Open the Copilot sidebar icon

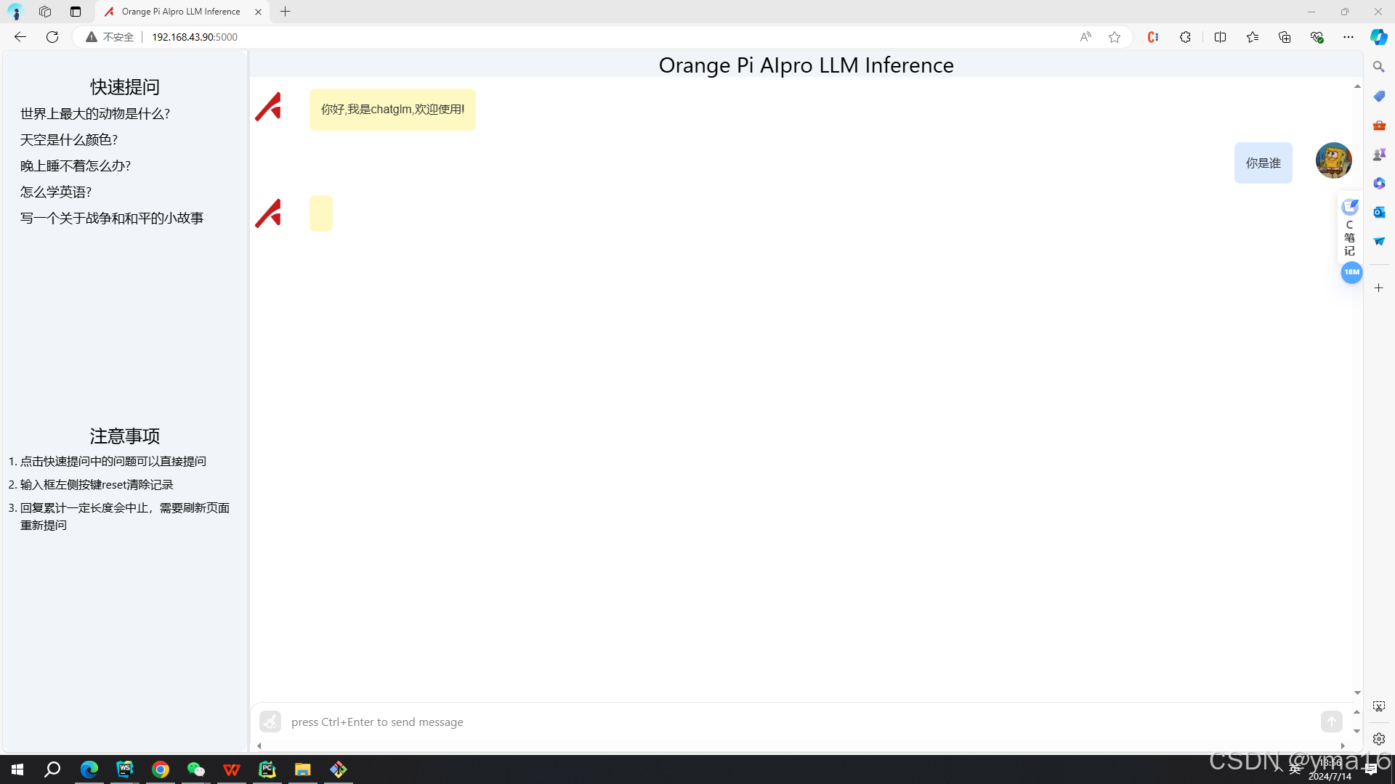point(1378,37)
